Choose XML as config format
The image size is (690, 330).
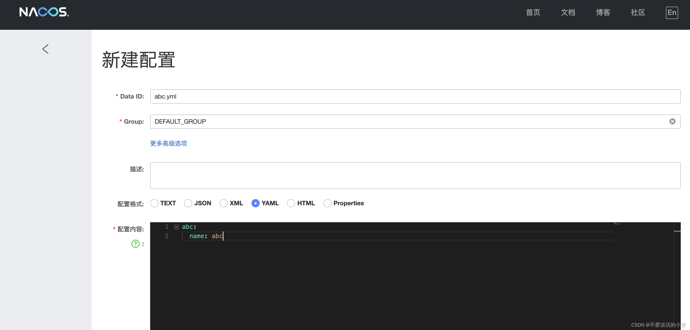223,203
